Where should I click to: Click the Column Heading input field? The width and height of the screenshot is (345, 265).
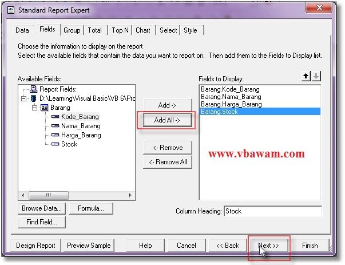pos(273,211)
